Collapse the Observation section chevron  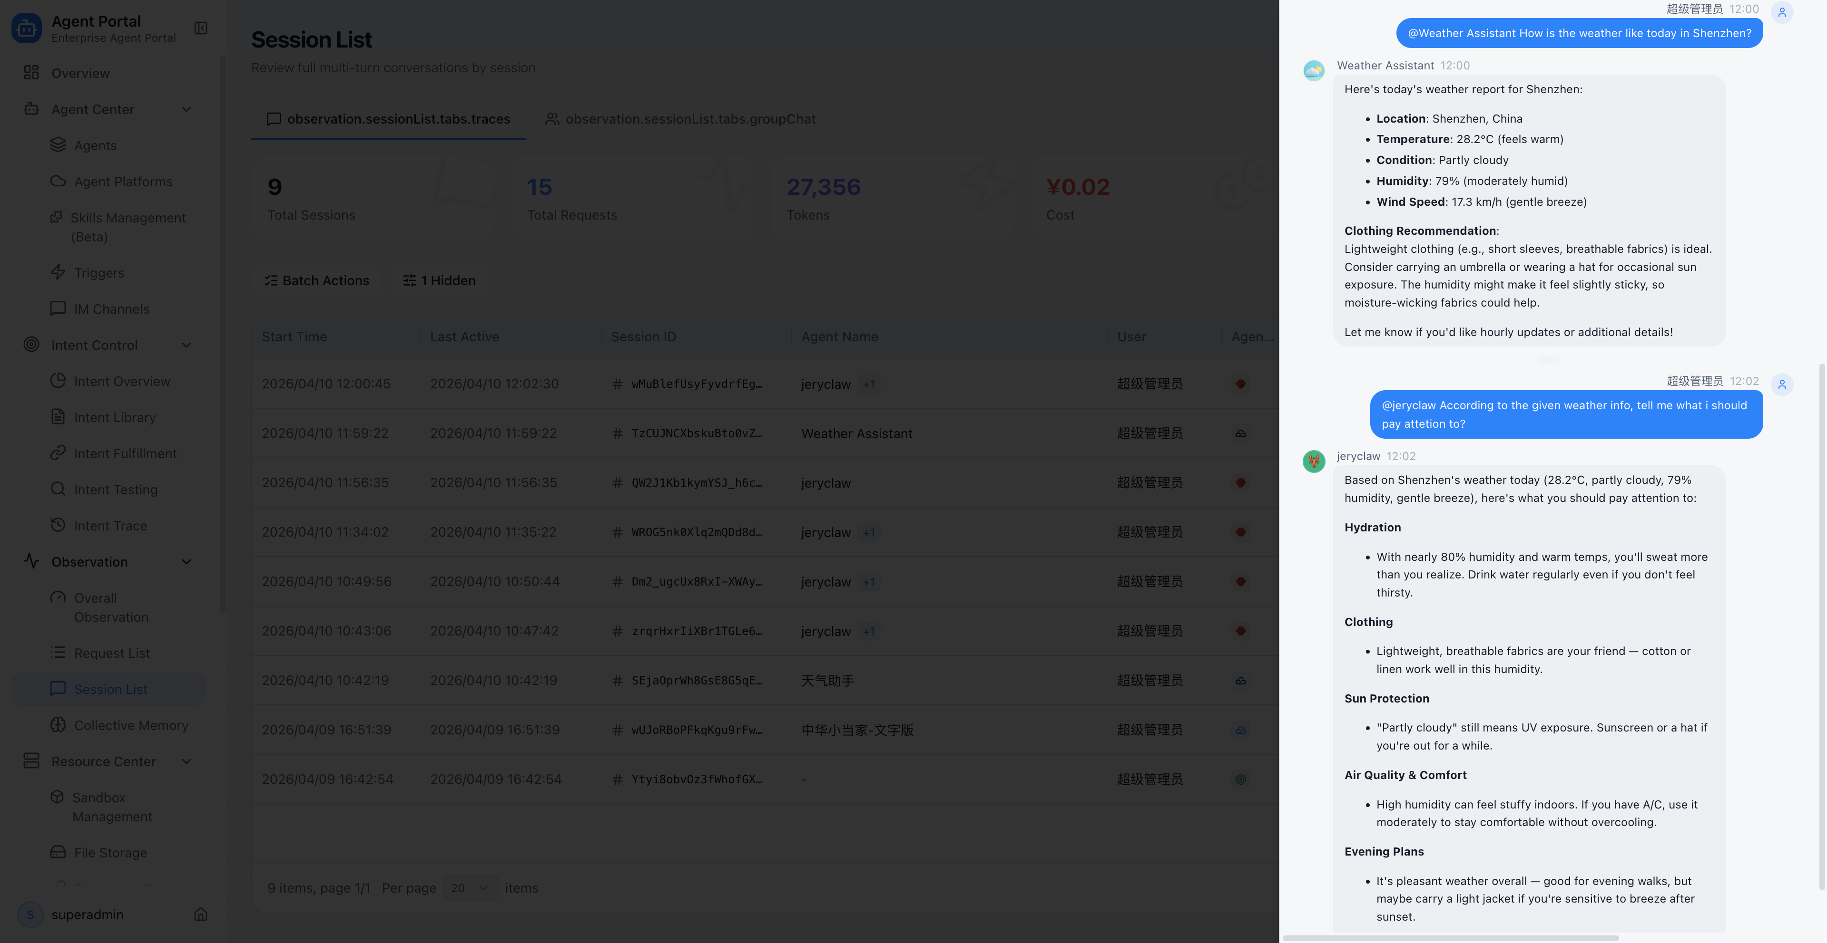187,562
